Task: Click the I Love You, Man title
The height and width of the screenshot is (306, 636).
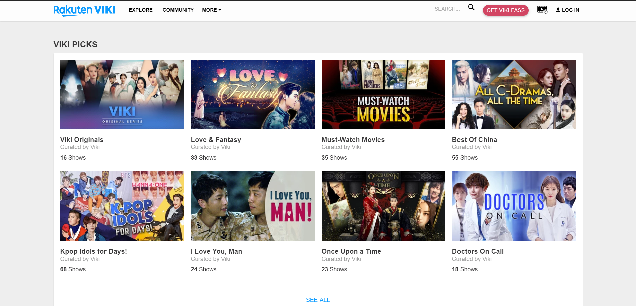Action: [x=216, y=251]
